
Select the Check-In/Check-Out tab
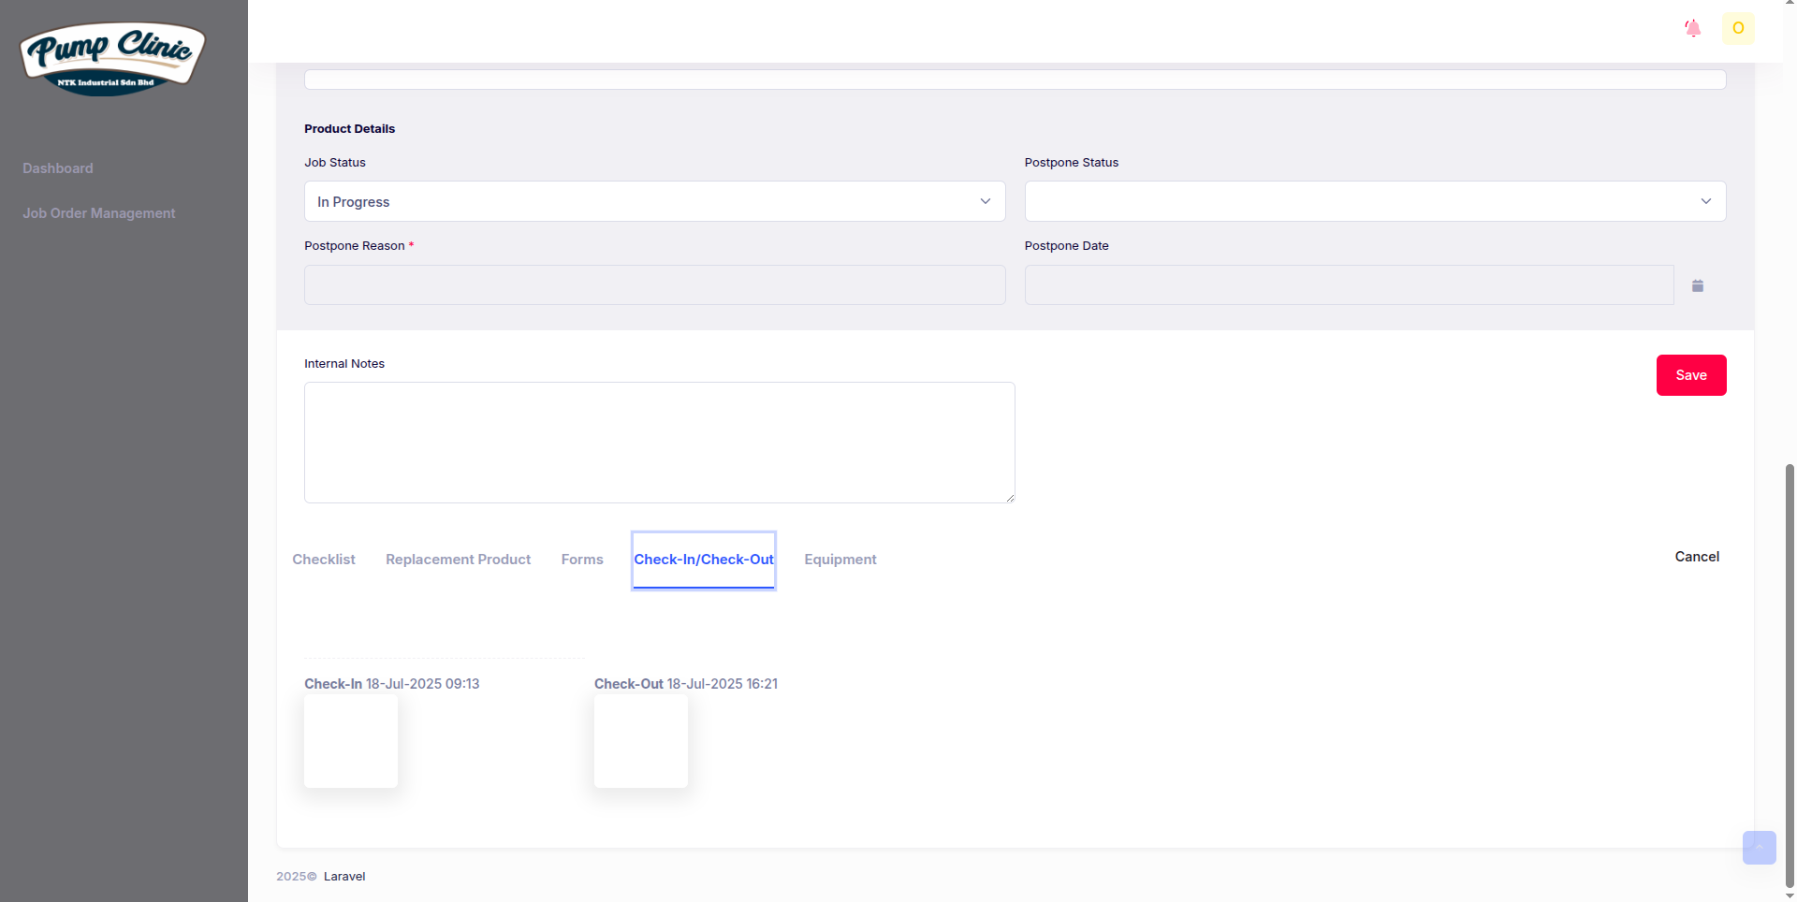coord(704,560)
